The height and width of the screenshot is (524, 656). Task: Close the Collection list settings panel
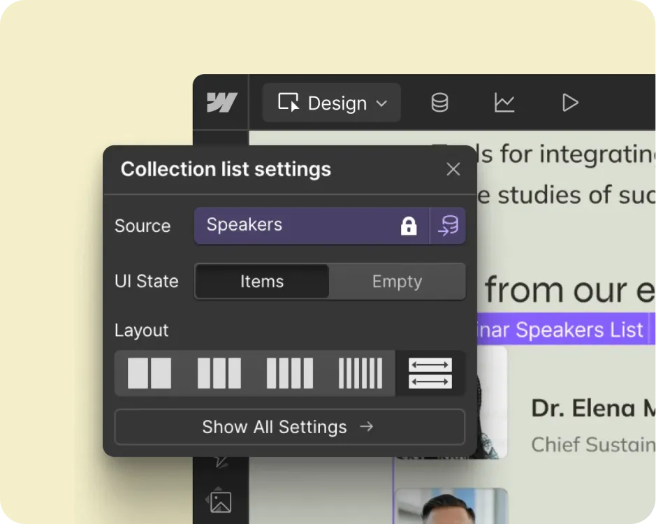[453, 170]
